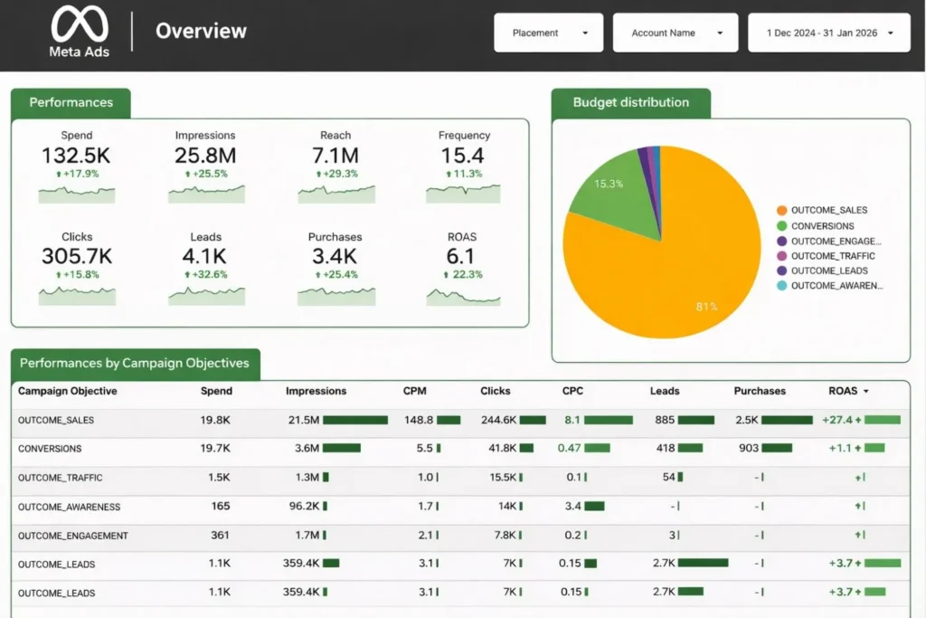
Task: Click the Campaign Objective column header
Action: point(66,391)
